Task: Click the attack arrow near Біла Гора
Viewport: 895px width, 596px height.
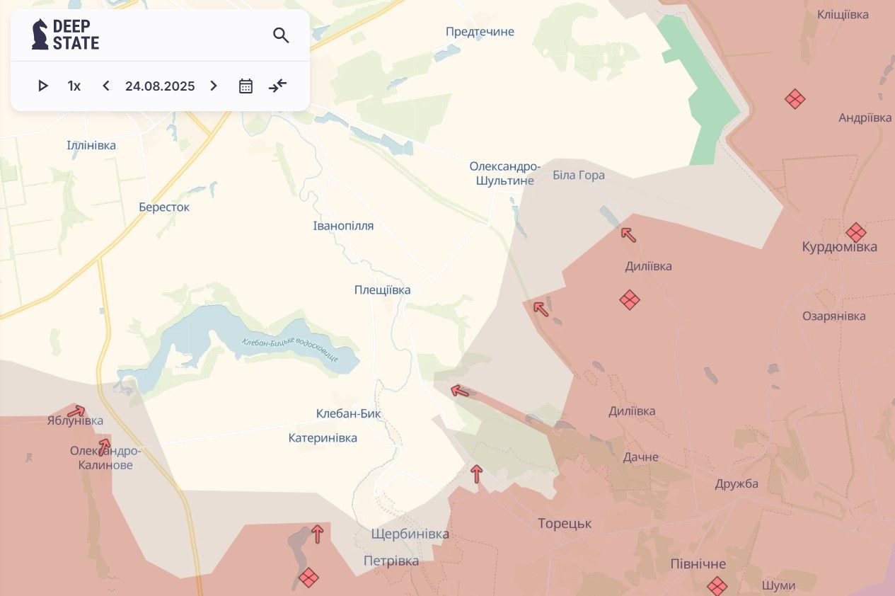Action: coord(628,234)
